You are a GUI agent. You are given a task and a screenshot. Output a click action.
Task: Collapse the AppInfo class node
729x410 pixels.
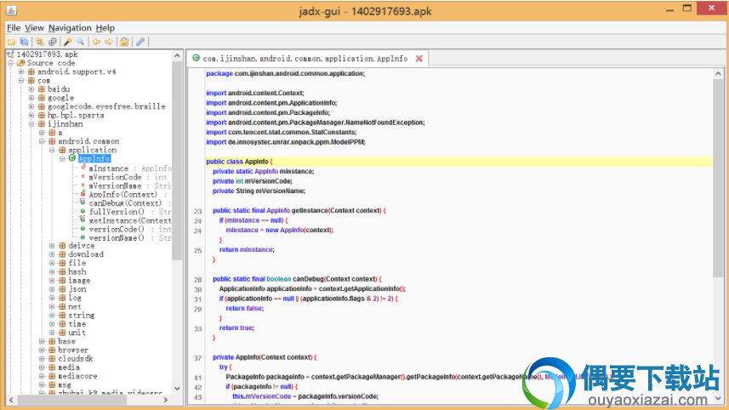click(62, 158)
